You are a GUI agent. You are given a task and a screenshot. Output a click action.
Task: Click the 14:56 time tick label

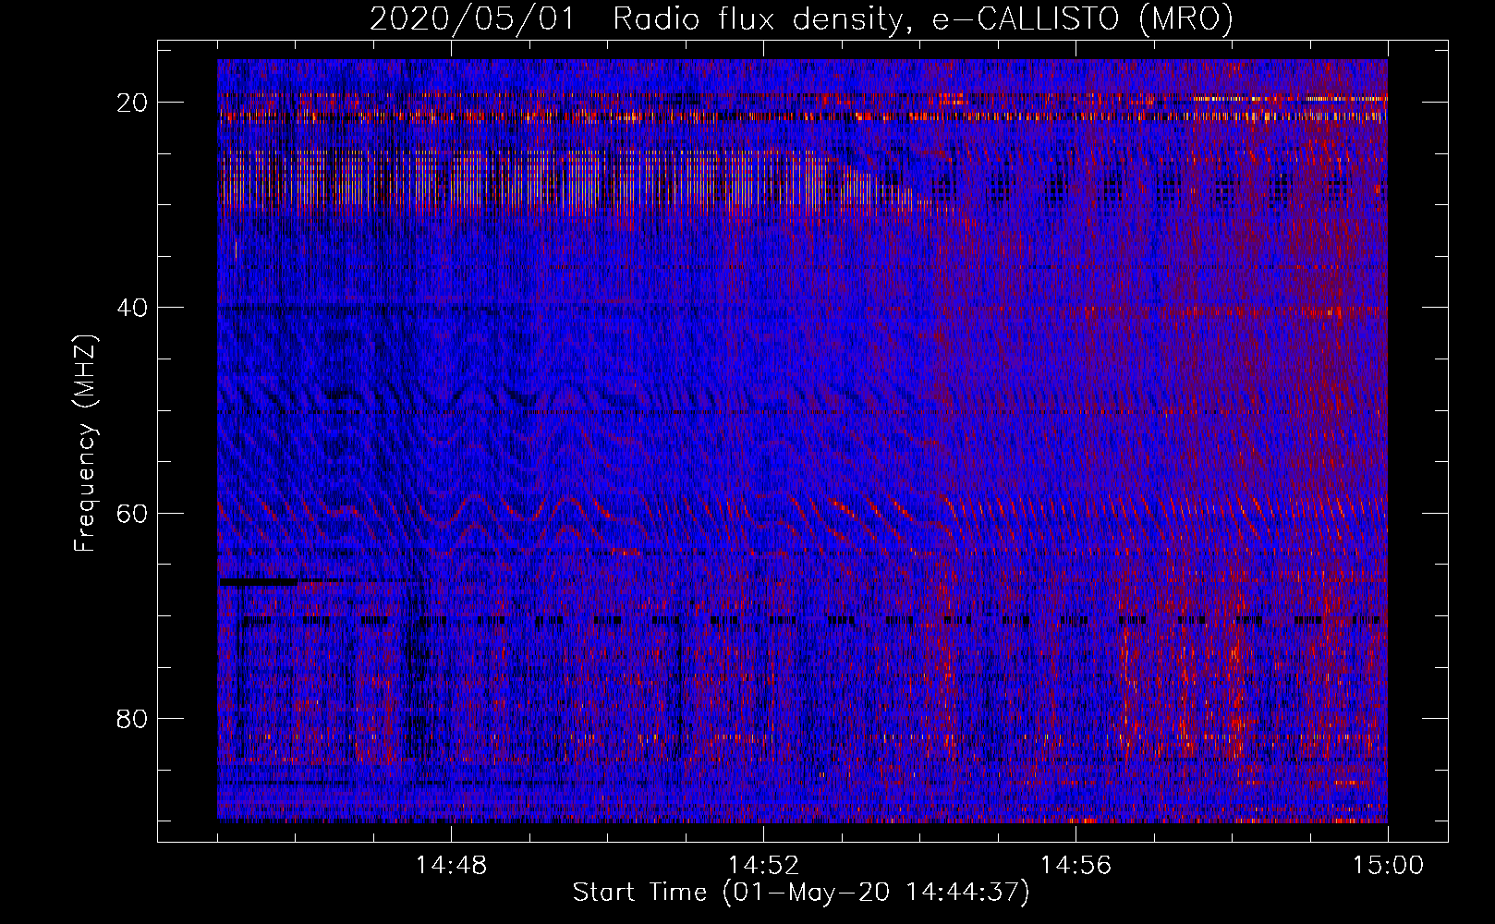coord(1076,866)
